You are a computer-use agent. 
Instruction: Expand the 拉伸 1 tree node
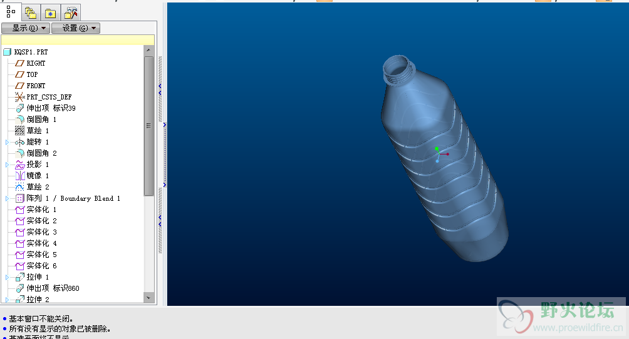tap(7, 277)
